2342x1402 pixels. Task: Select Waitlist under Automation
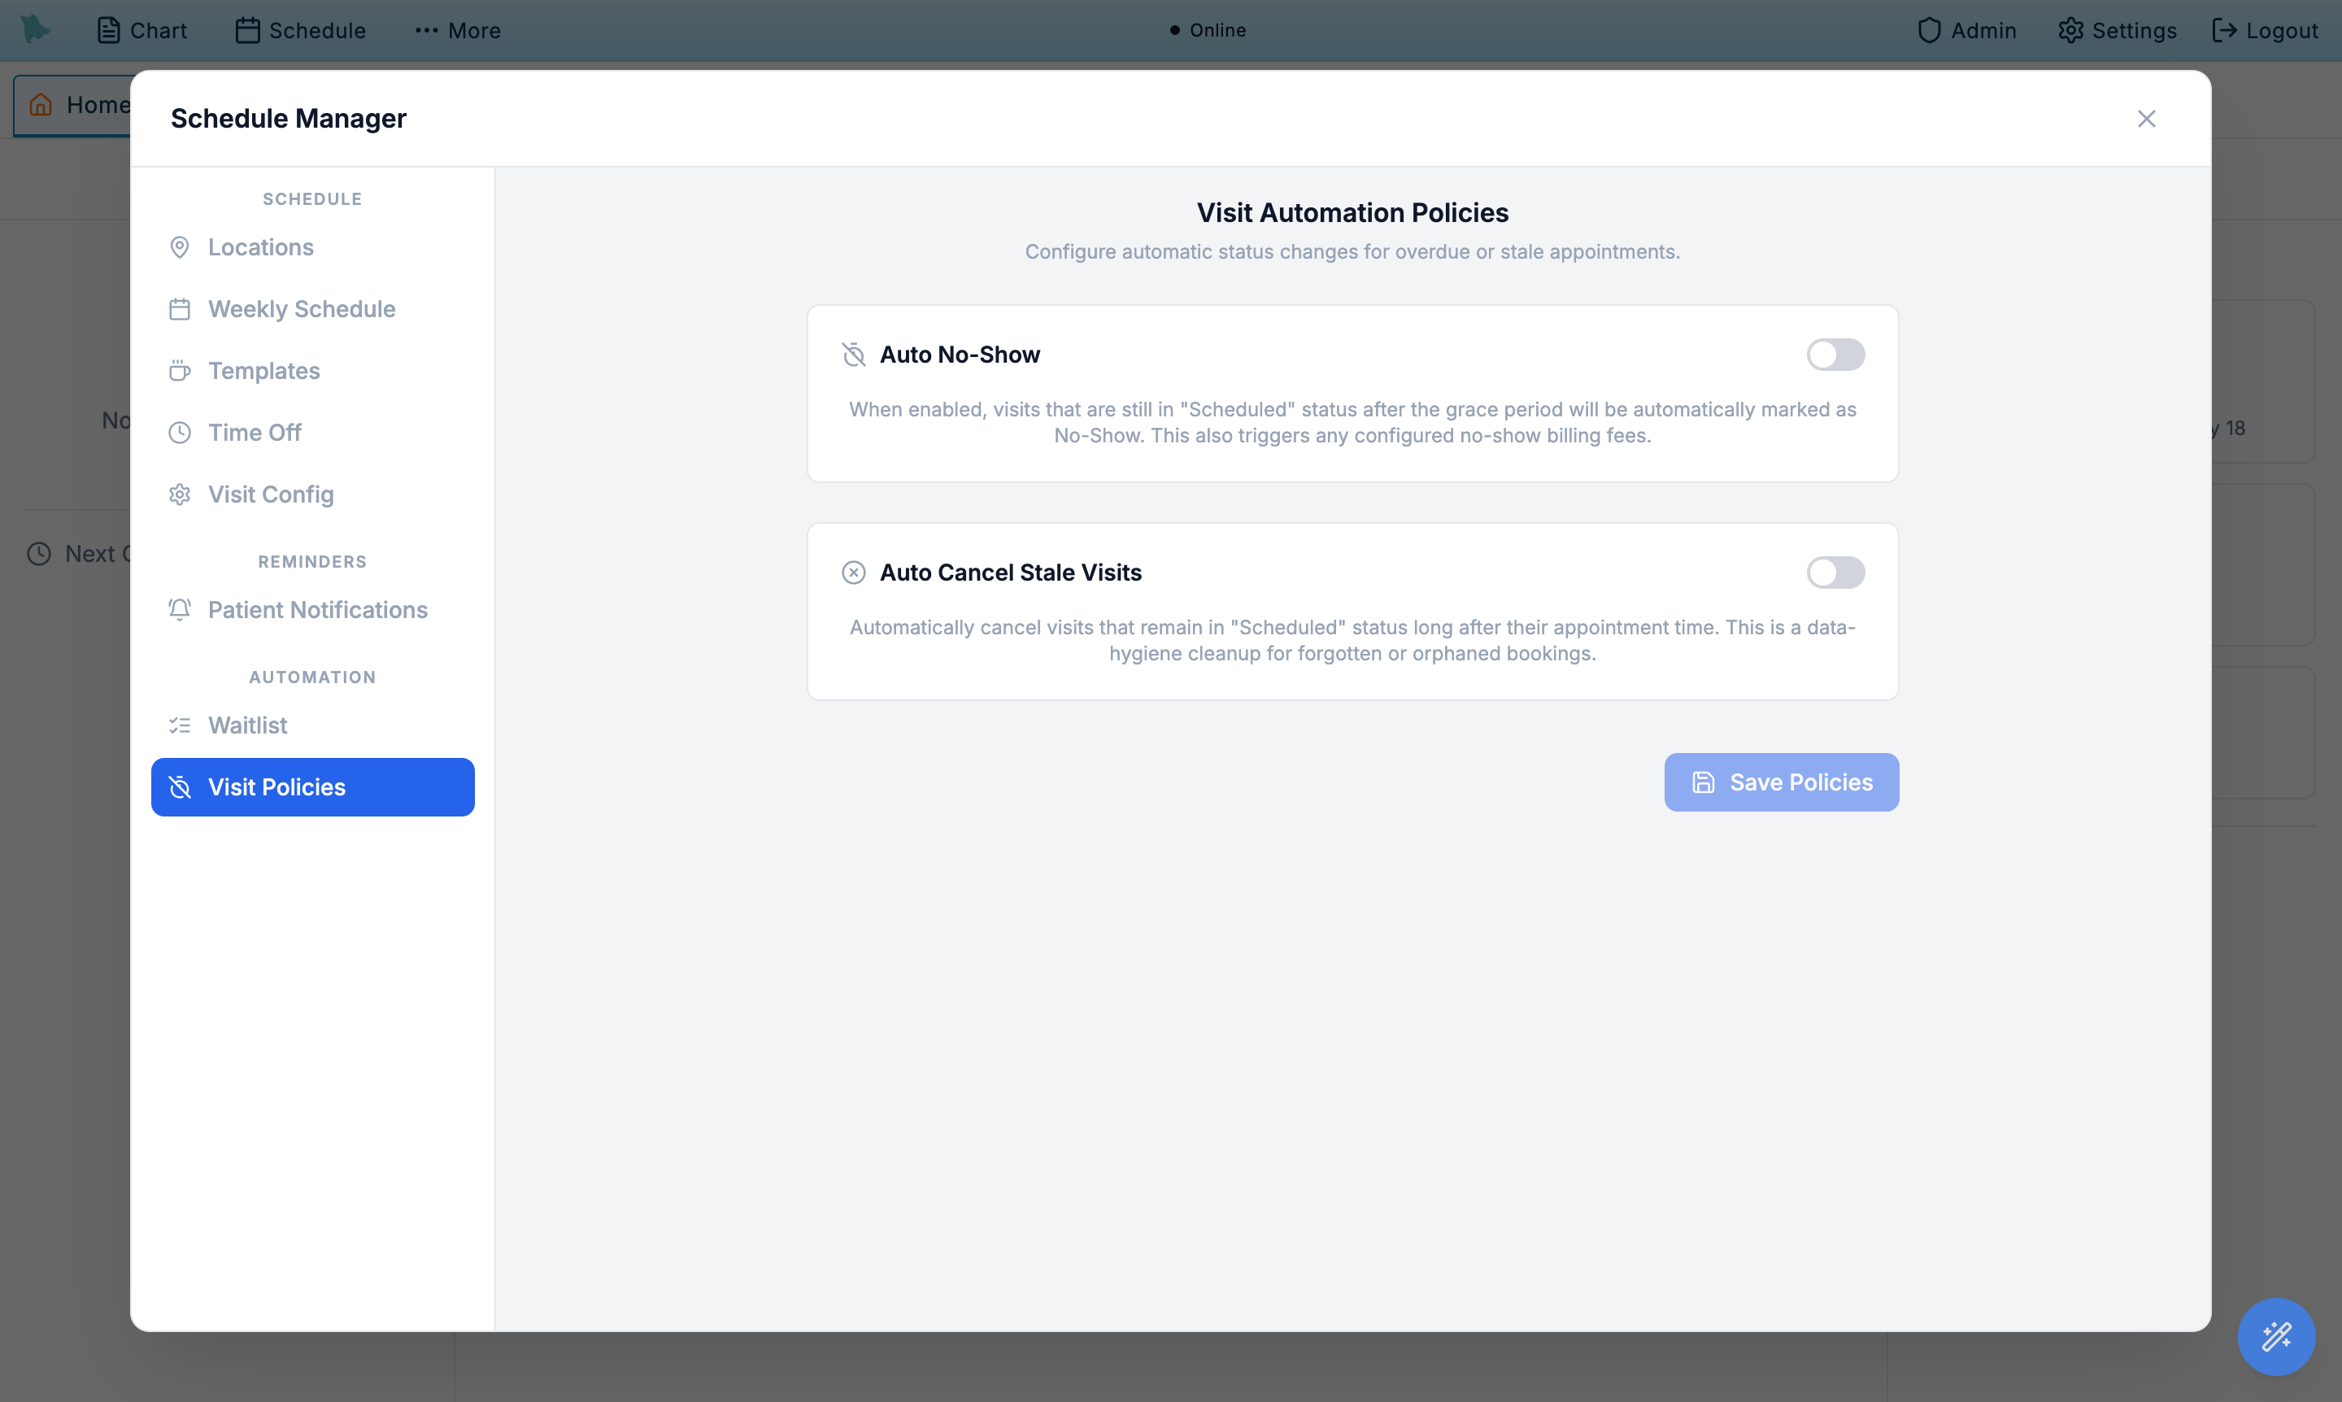[313, 725]
